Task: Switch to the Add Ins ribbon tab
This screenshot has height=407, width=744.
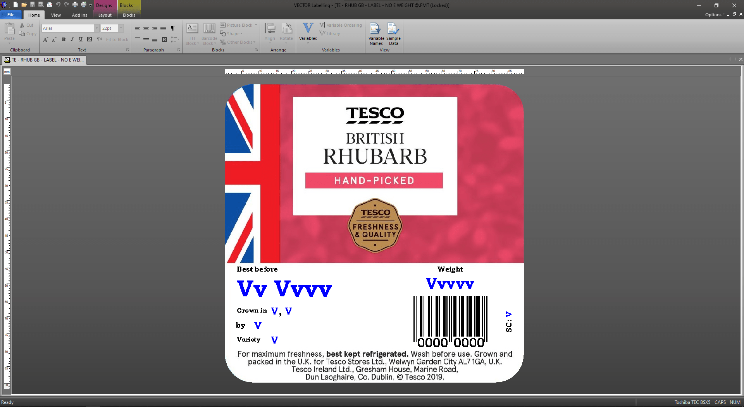Action: 79,15
